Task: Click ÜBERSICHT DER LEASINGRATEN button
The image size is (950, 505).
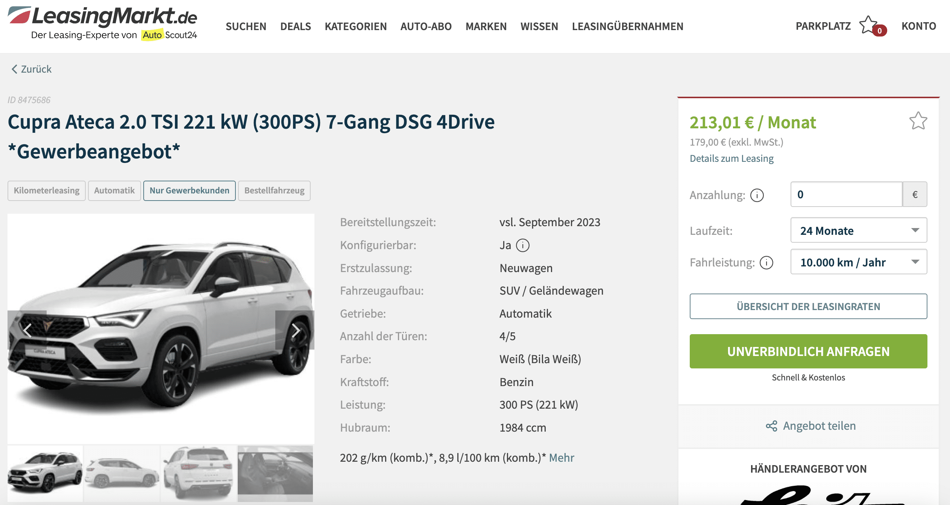Action: pos(808,306)
